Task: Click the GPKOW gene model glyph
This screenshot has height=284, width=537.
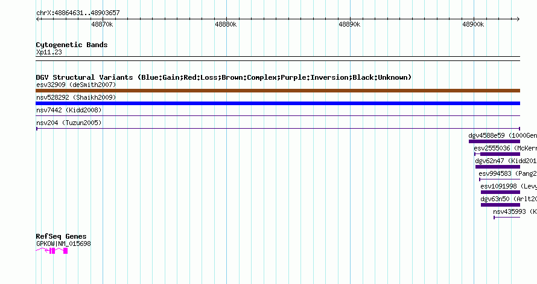Action: (52, 251)
